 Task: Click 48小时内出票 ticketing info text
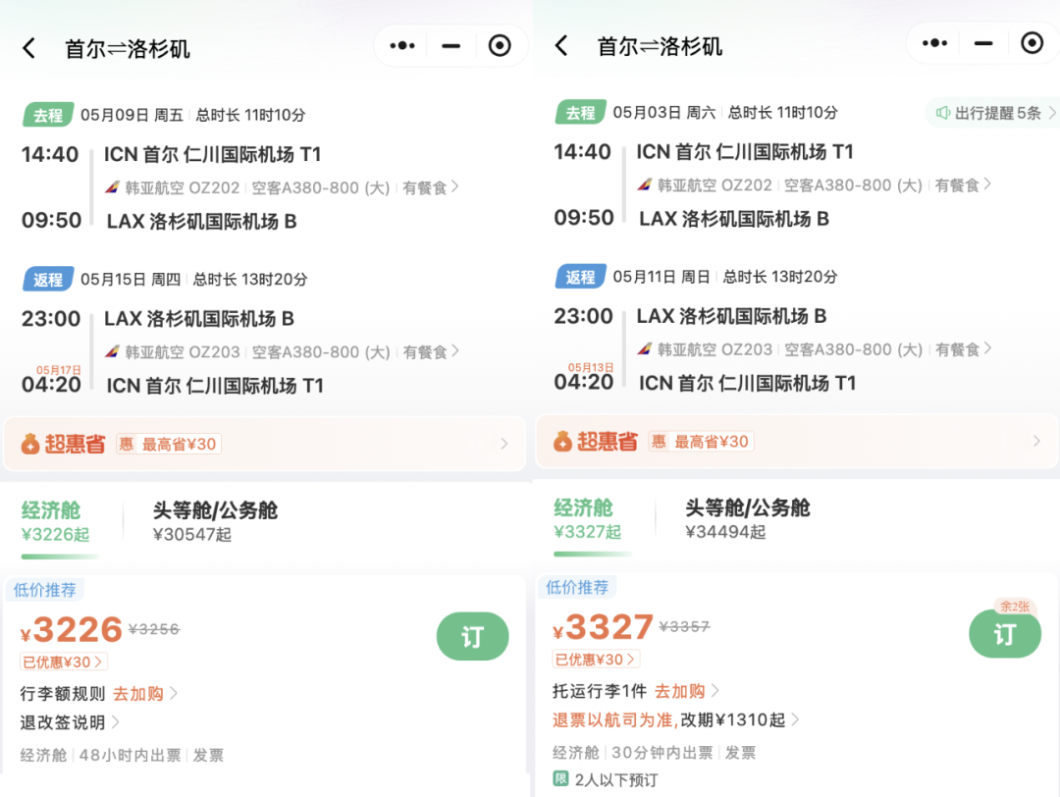pyautogui.click(x=130, y=755)
